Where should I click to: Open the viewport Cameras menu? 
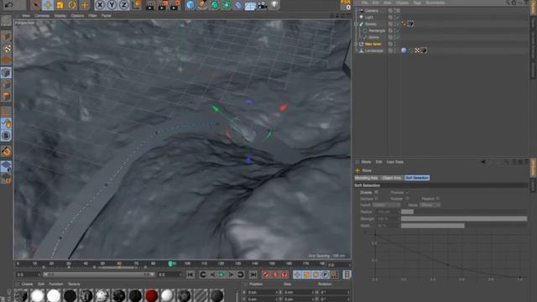42,16
